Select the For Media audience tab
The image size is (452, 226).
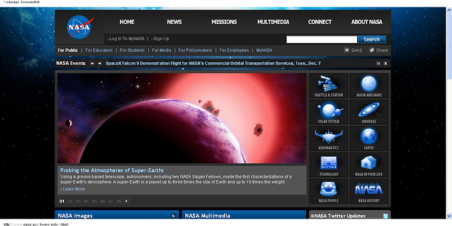pos(161,50)
